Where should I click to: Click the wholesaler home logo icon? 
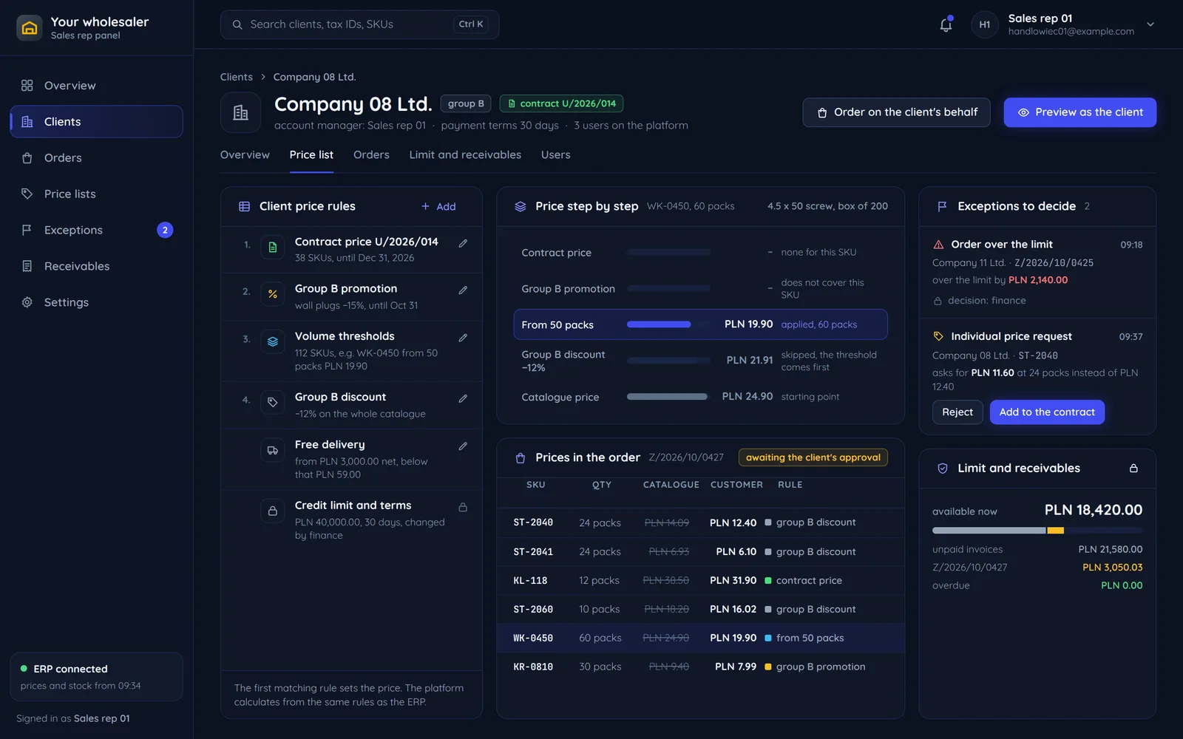coord(29,28)
